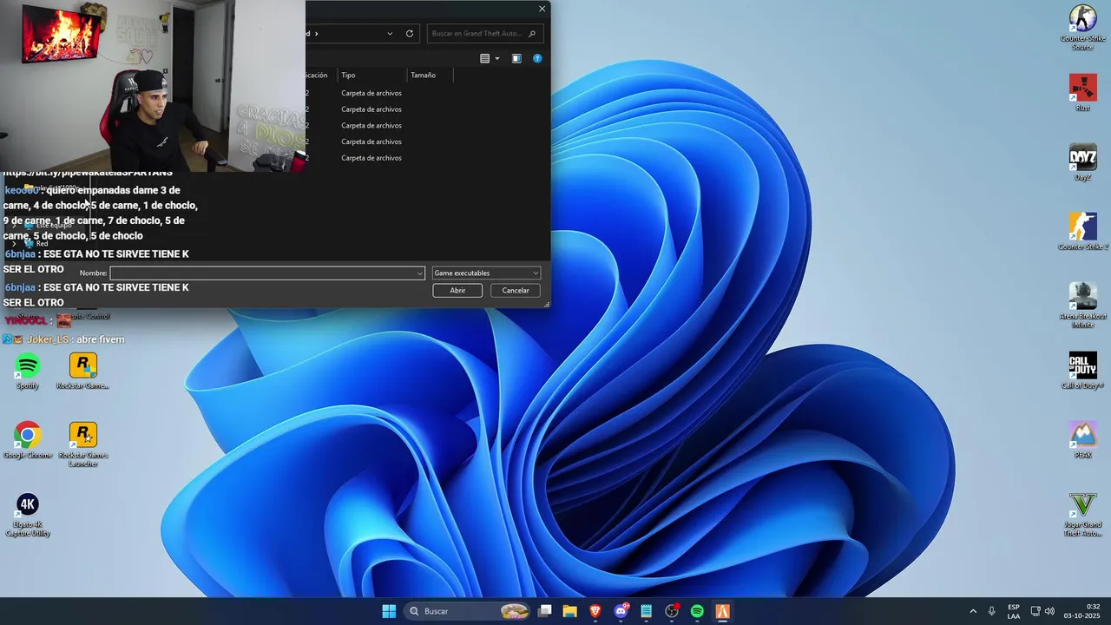Screen dimensions: 1111x625
Task: Show hidden system tray icons
Action: (972, 611)
